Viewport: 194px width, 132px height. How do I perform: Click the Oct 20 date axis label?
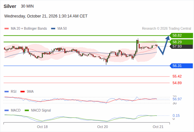tap(103, 127)
